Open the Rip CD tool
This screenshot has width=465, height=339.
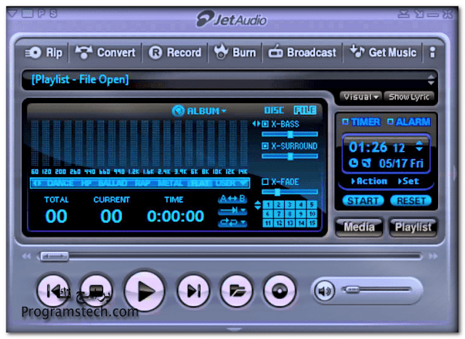pos(44,53)
